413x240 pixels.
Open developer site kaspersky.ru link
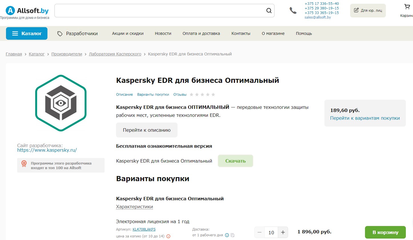(47, 150)
